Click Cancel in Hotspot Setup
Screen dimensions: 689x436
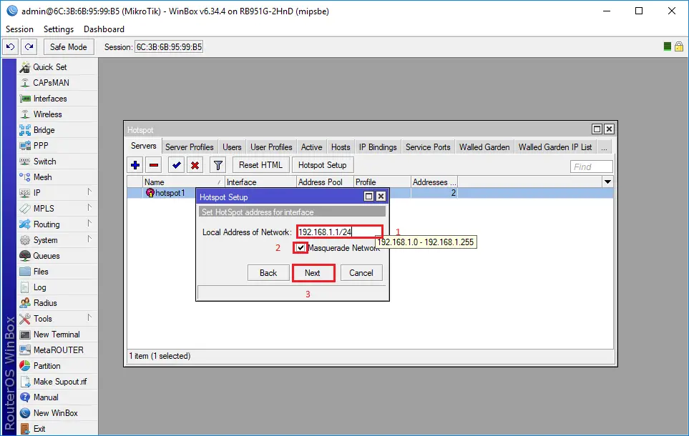click(x=361, y=273)
